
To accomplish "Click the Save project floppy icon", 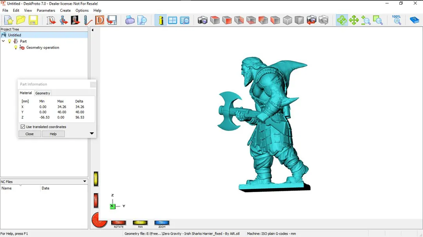I will click(33, 20).
